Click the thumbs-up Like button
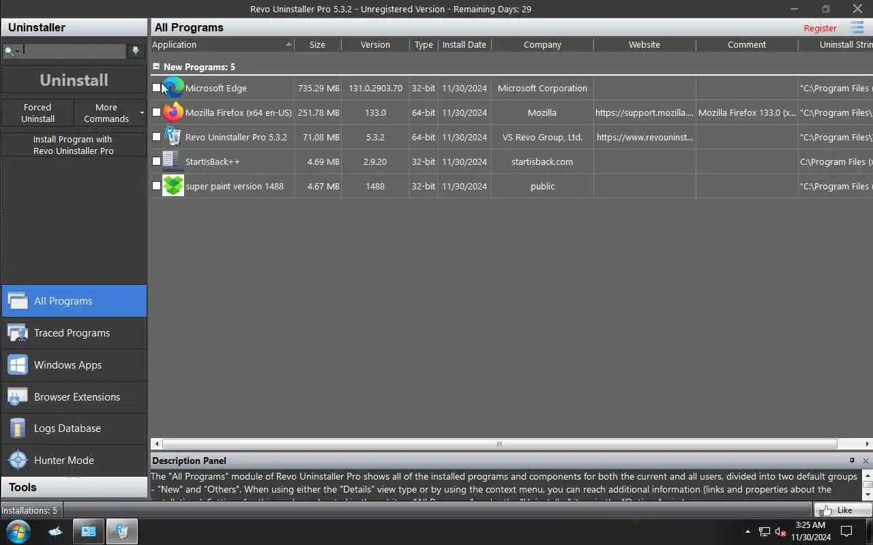The height and width of the screenshot is (545, 873). [842, 510]
